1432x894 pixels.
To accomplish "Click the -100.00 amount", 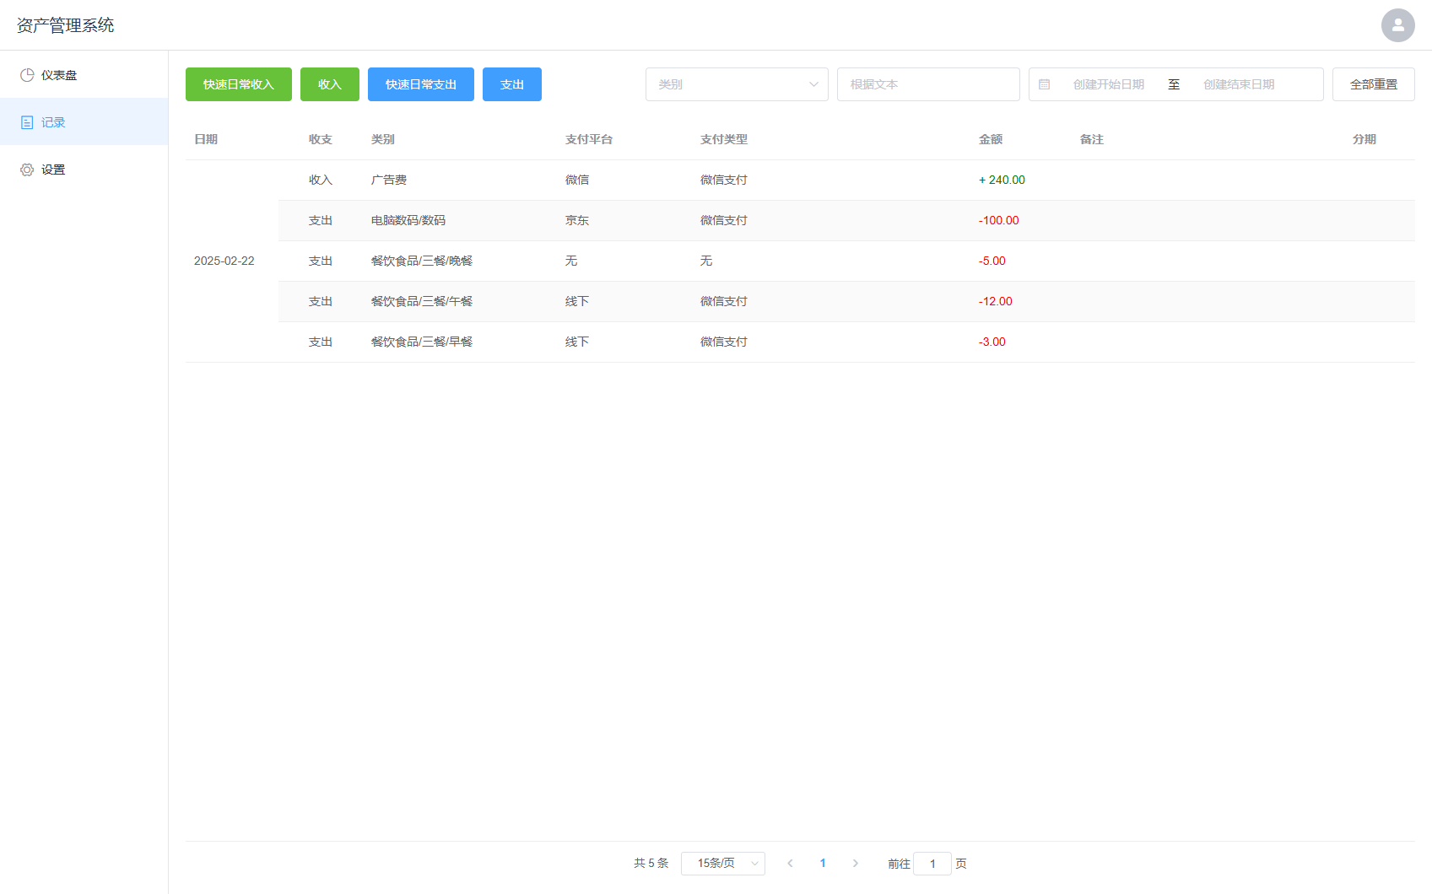I will click(999, 220).
